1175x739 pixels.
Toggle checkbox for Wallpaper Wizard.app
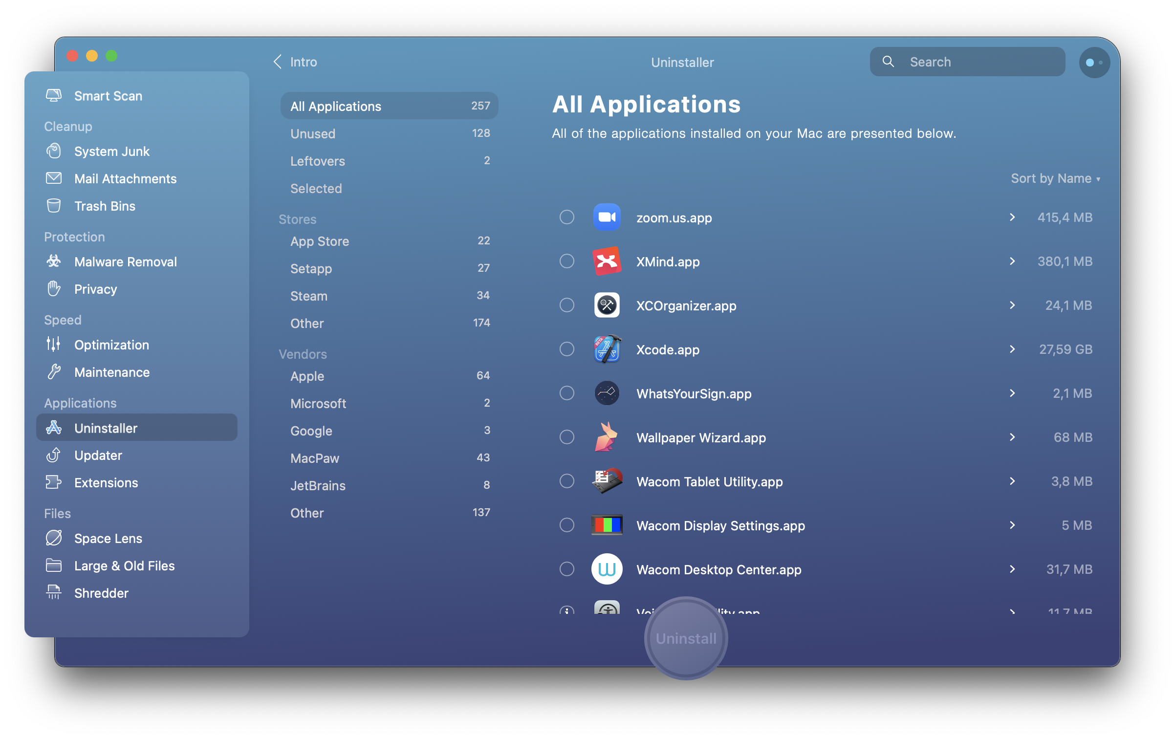(x=566, y=437)
